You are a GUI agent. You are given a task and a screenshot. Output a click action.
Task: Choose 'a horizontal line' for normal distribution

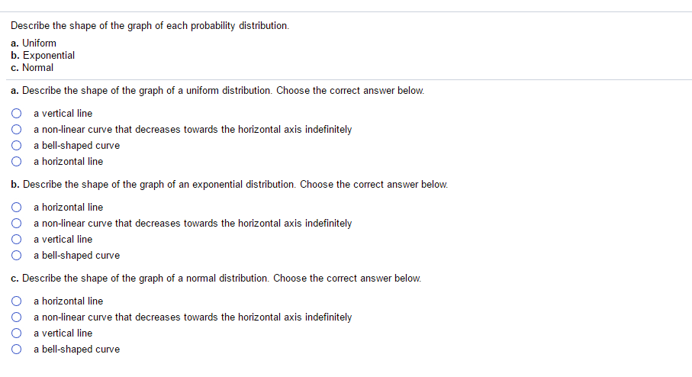tap(16, 301)
